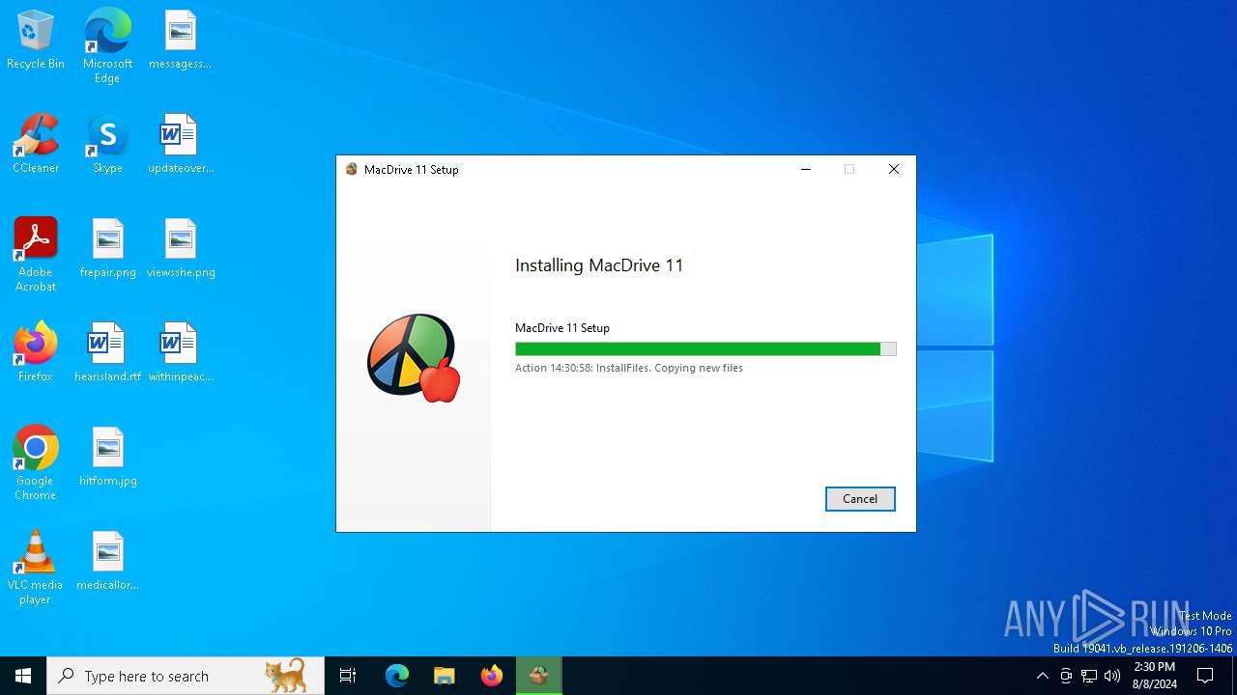Open the Google Chrome desktop shortcut
The image size is (1237, 695).
(36, 463)
